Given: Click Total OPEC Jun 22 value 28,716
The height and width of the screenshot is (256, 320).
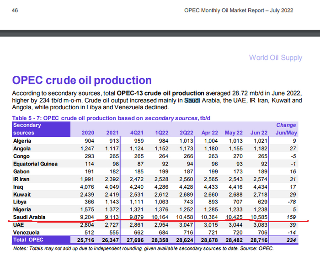Looking at the screenshot, I should pos(259,240).
